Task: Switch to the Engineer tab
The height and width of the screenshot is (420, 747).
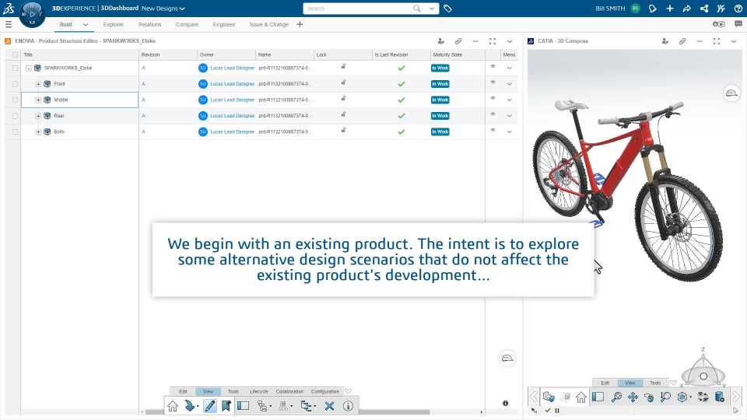Action: coord(224,24)
